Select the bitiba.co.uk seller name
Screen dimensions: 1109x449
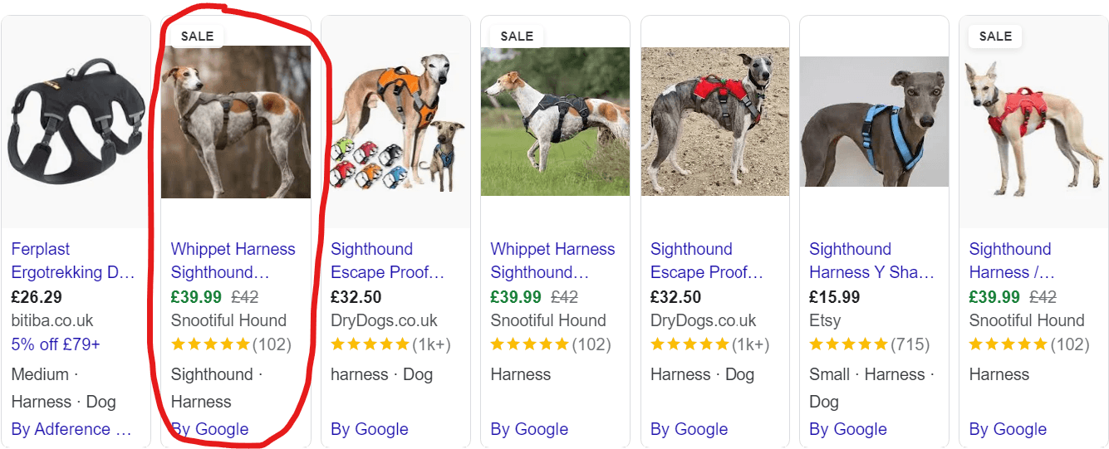(52, 320)
